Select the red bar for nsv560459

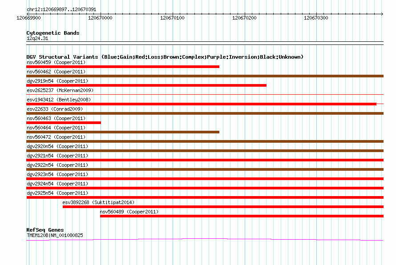pos(123,67)
